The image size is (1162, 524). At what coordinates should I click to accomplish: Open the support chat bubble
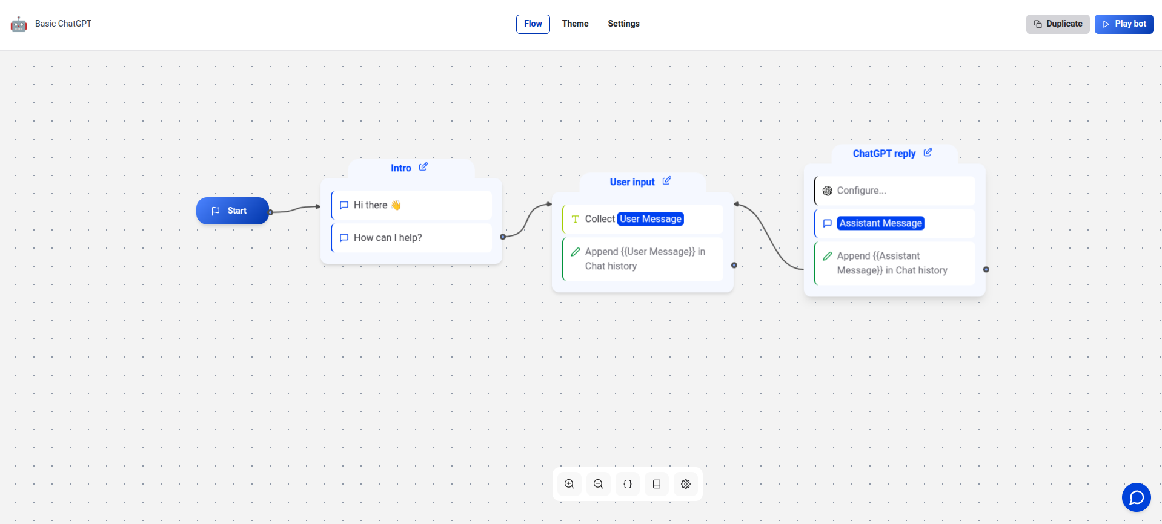(x=1137, y=497)
